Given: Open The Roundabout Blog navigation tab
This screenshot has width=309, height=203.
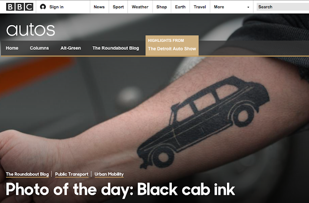Looking at the screenshot, I should click(x=116, y=48).
